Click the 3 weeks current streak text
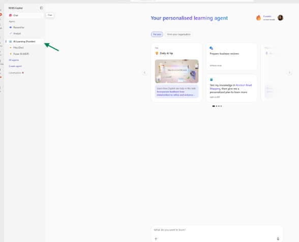299x242 pixels. tap(269, 18)
